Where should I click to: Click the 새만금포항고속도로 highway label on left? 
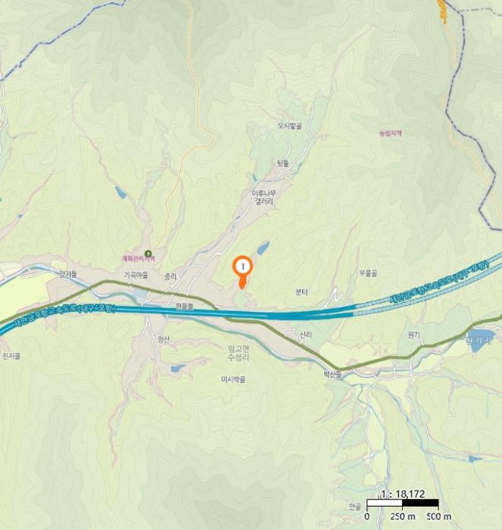(65, 315)
